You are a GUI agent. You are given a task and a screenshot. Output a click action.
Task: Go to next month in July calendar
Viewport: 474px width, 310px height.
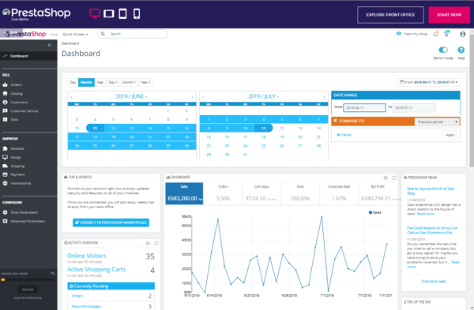click(325, 97)
